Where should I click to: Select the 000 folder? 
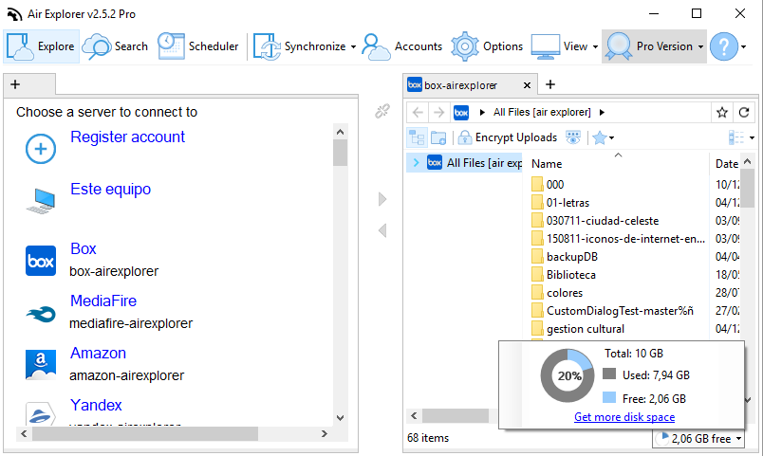pos(555,185)
